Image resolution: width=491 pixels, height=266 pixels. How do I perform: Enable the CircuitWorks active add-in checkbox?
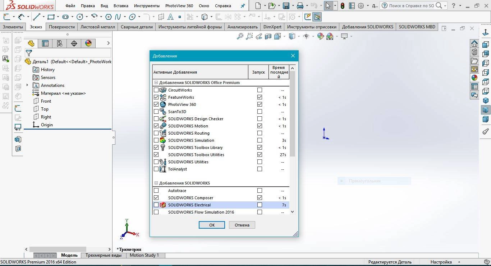point(156,90)
